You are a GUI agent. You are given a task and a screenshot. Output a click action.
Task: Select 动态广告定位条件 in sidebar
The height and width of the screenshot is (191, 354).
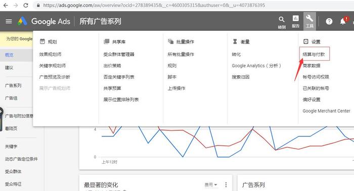coord(21,159)
